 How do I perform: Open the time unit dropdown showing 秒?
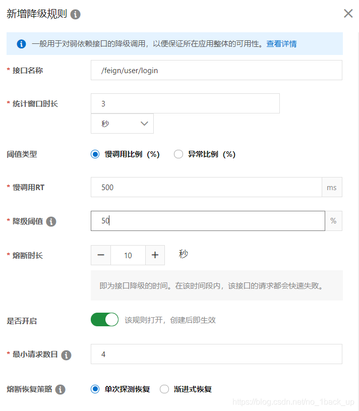coord(122,124)
